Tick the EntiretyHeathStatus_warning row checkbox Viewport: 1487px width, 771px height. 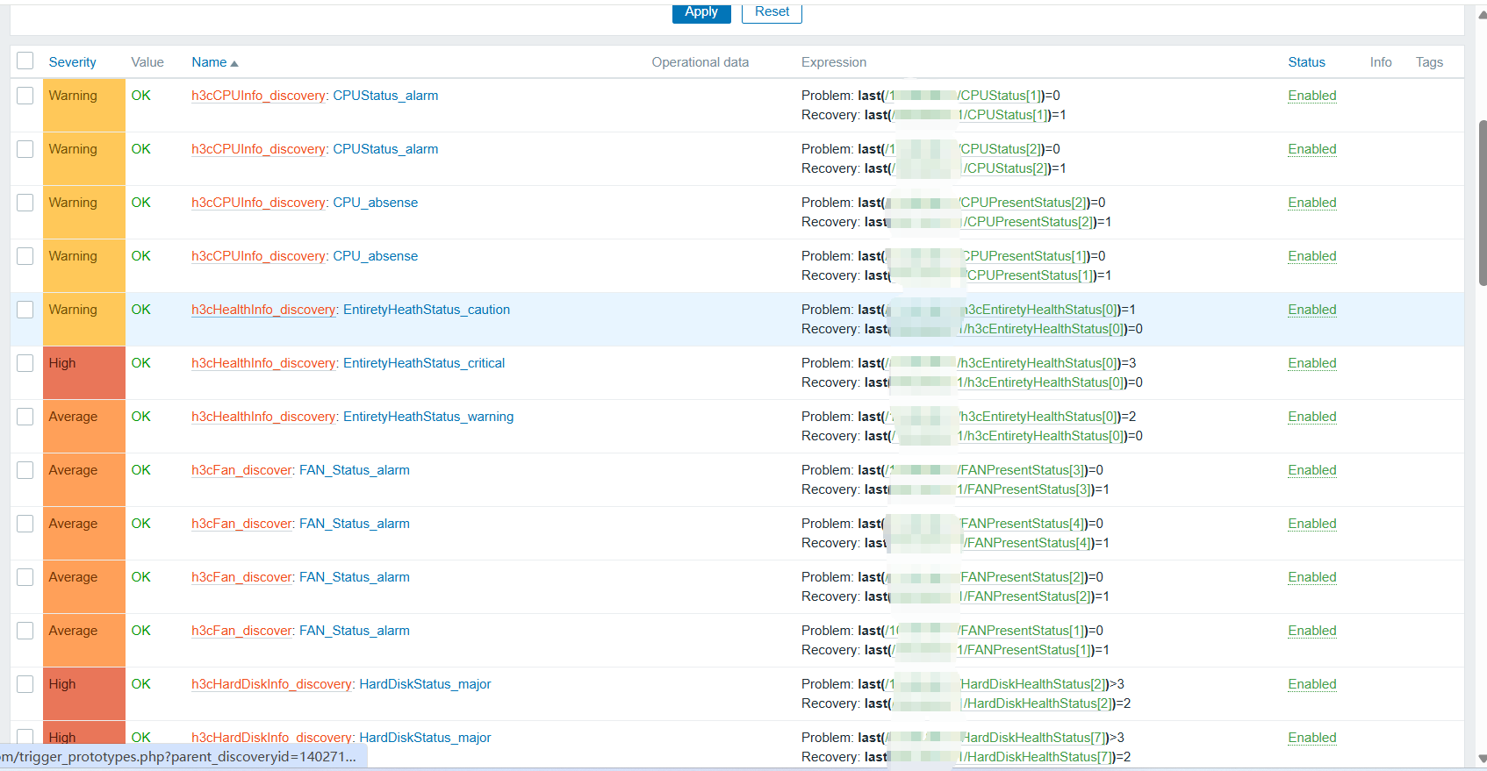(25, 417)
